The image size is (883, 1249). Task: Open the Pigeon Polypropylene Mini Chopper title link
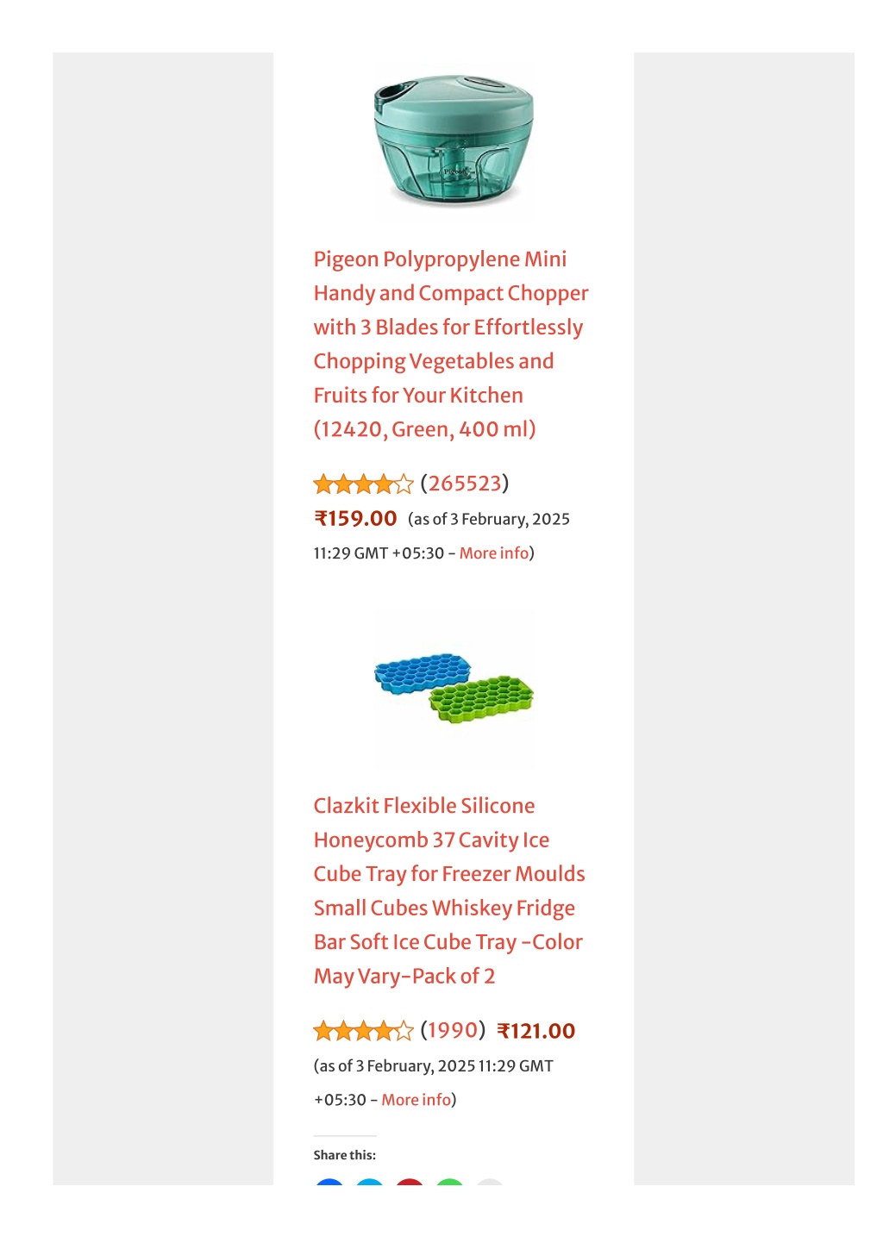pos(451,344)
